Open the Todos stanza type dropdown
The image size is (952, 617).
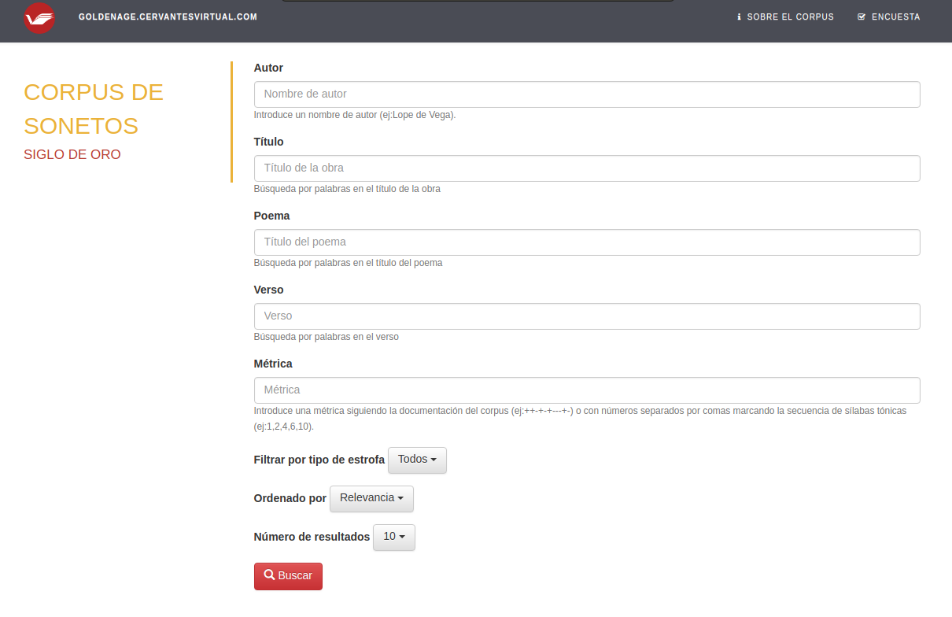point(417,460)
